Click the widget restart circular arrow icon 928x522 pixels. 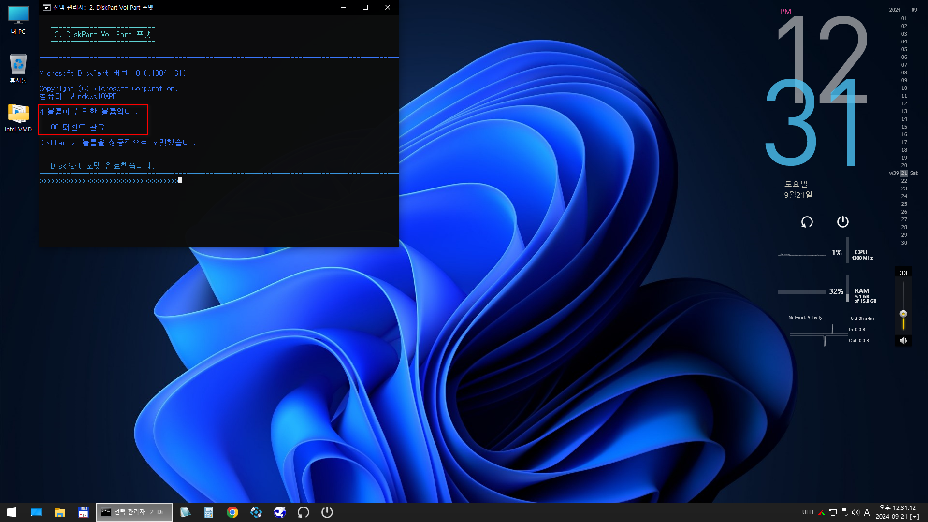click(807, 222)
